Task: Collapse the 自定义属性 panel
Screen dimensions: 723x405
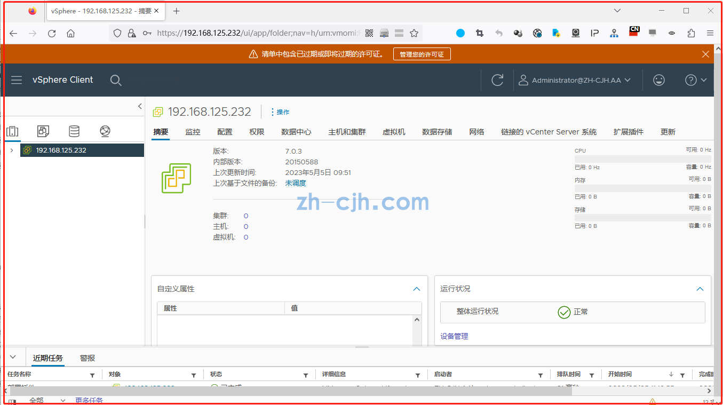Action: click(x=417, y=289)
